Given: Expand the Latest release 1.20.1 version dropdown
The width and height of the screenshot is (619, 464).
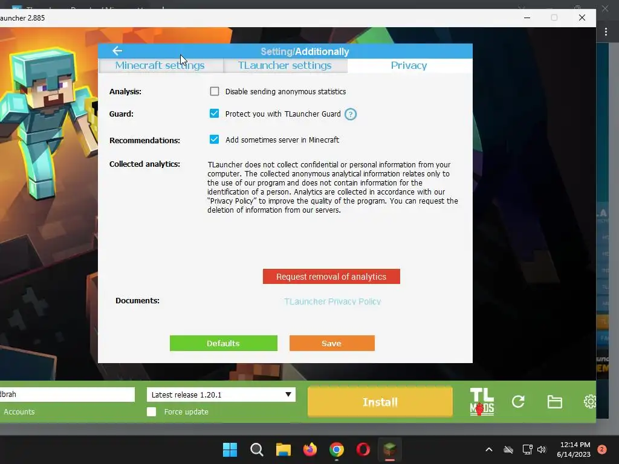Looking at the screenshot, I should [x=221, y=395].
